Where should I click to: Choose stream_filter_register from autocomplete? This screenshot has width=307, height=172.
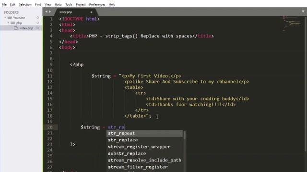(x=145, y=167)
